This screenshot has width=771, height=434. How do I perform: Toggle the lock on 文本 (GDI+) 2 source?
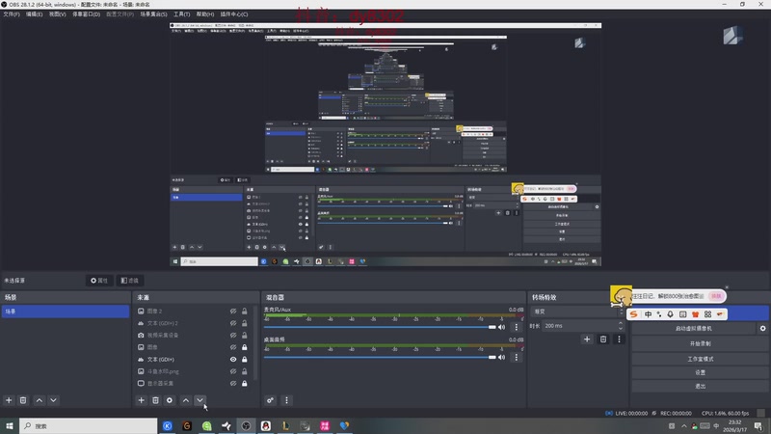click(245, 323)
